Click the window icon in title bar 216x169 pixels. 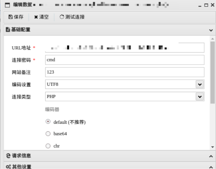7,5
